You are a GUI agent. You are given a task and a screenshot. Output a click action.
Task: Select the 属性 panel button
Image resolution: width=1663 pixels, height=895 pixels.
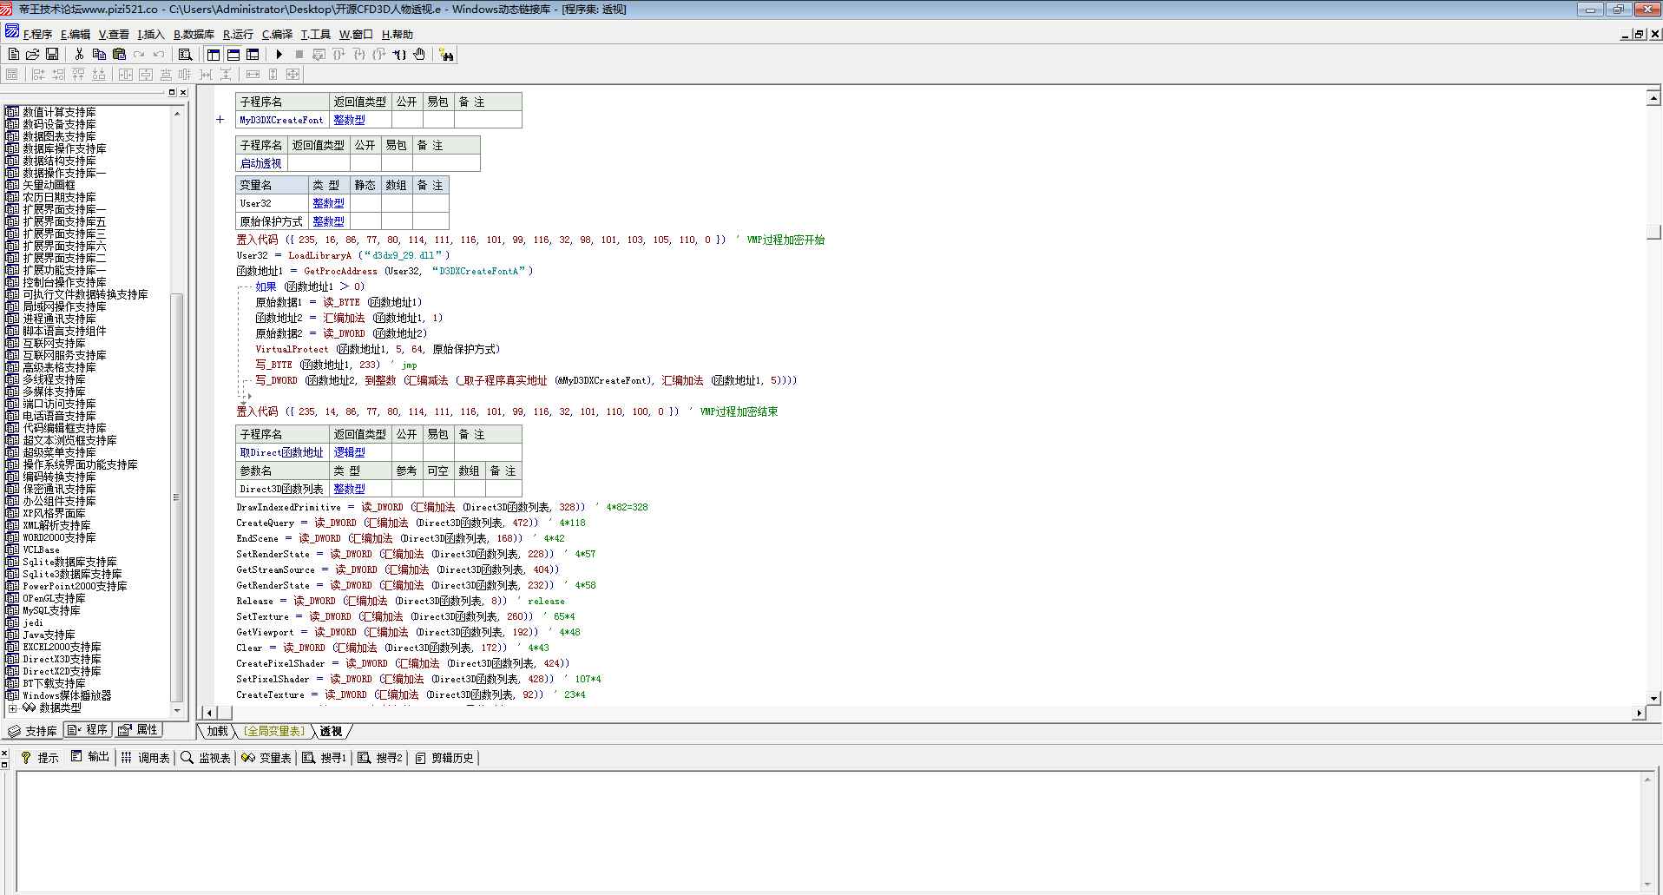tap(139, 730)
